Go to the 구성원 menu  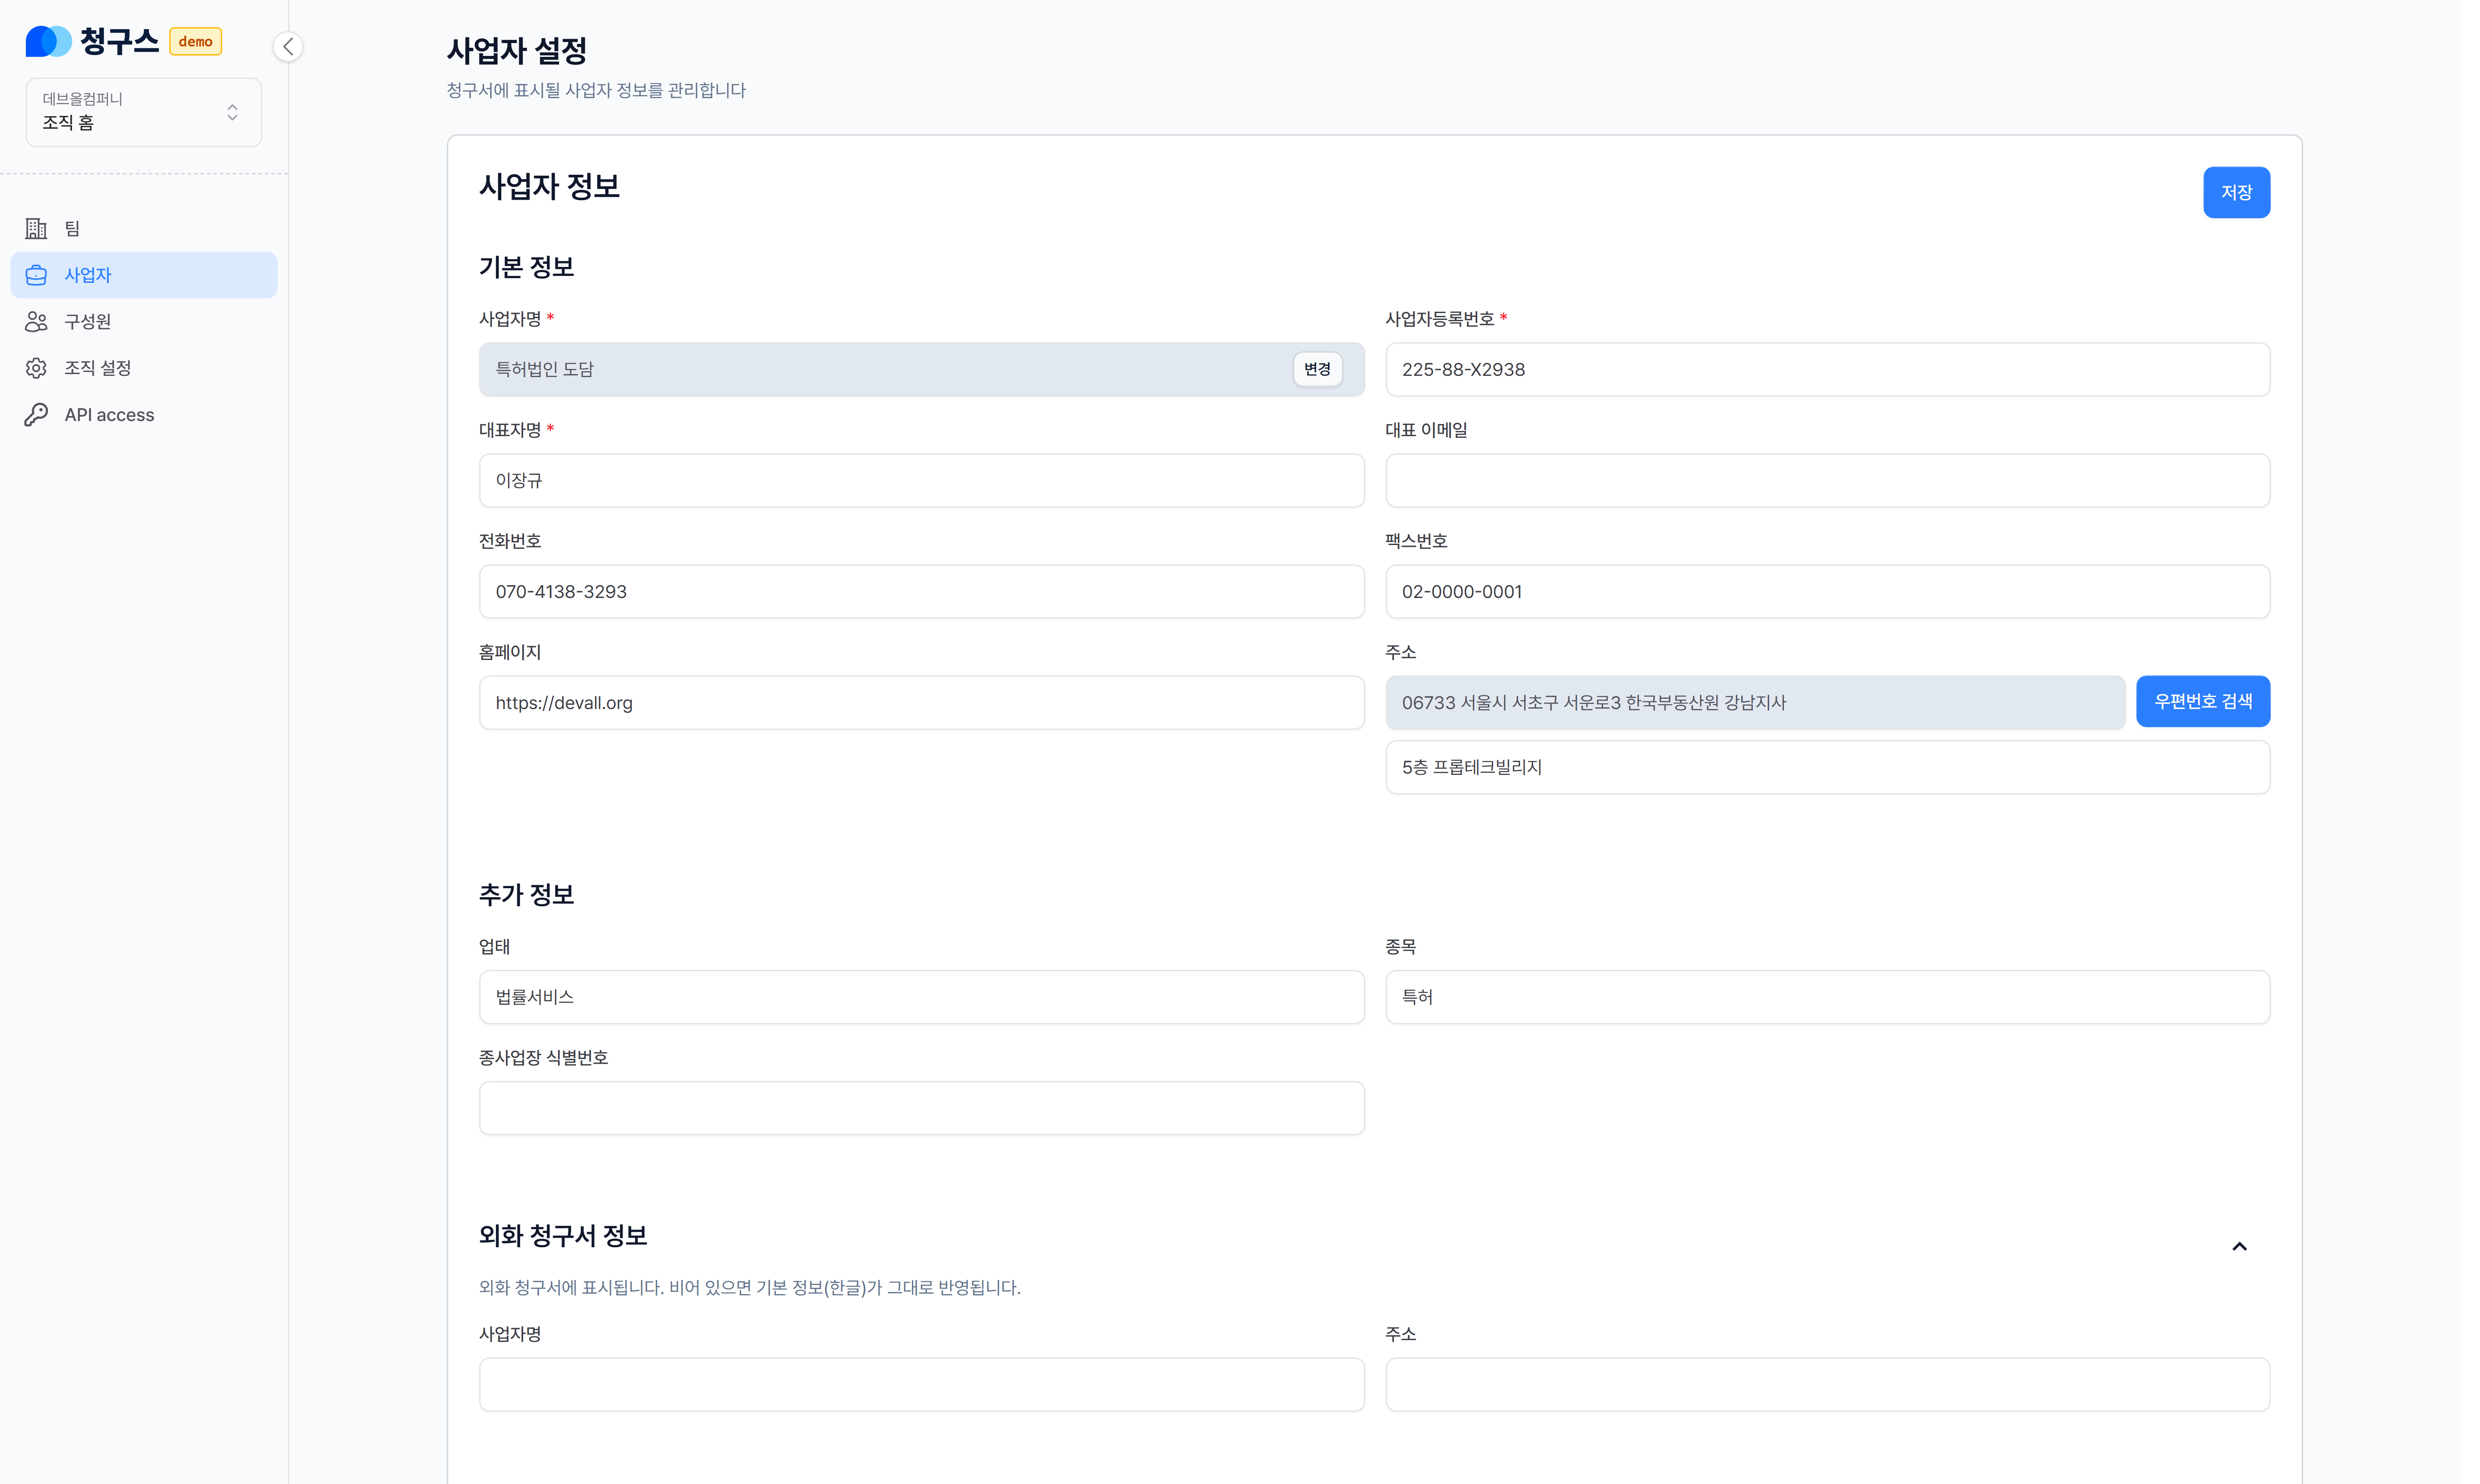(x=144, y=322)
